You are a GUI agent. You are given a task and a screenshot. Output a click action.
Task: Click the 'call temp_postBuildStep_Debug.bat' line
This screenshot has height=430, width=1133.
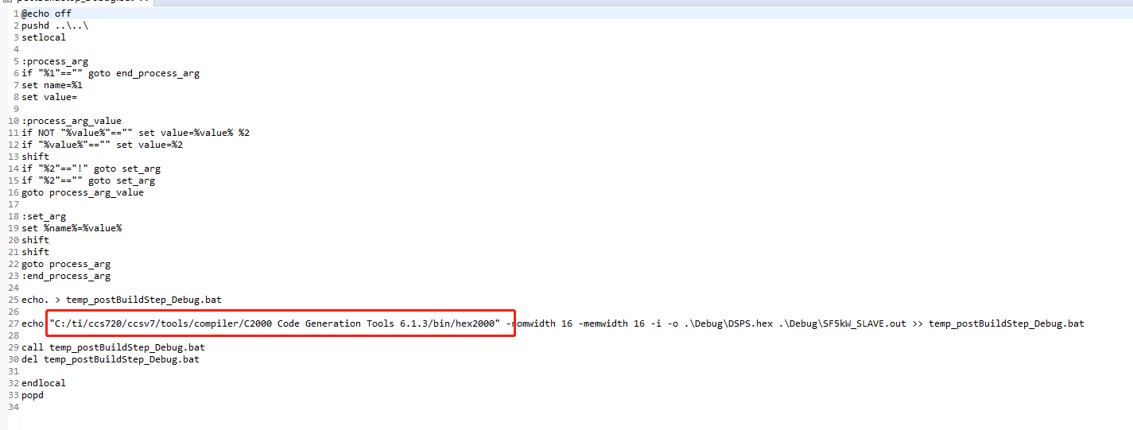[113, 347]
